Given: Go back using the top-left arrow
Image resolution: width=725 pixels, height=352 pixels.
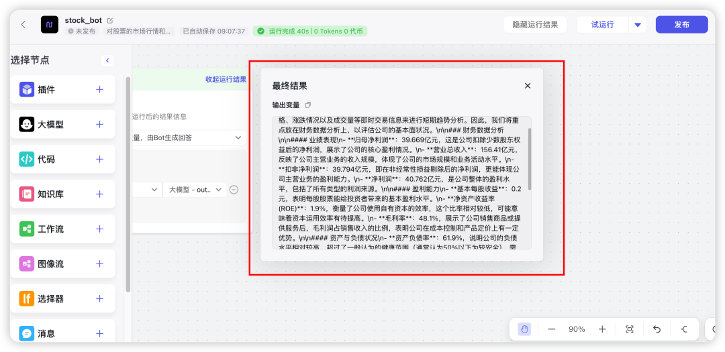Looking at the screenshot, I should 23,25.
